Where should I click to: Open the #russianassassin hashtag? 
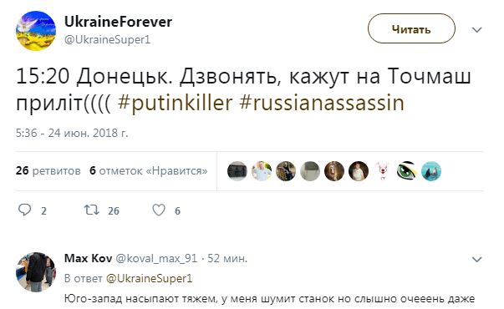[322, 103]
